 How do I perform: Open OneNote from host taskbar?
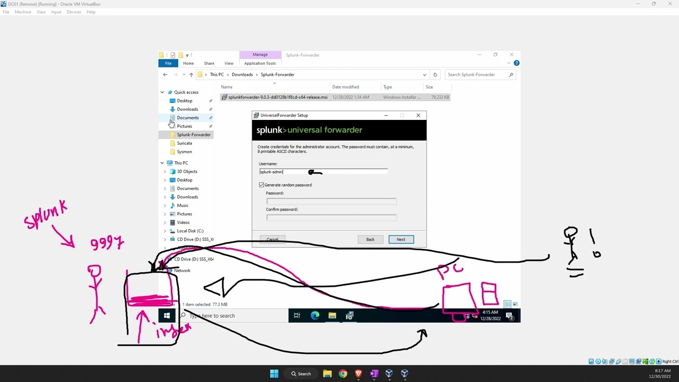click(374, 374)
